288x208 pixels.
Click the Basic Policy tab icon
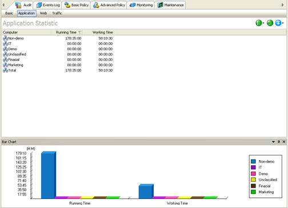point(67,5)
